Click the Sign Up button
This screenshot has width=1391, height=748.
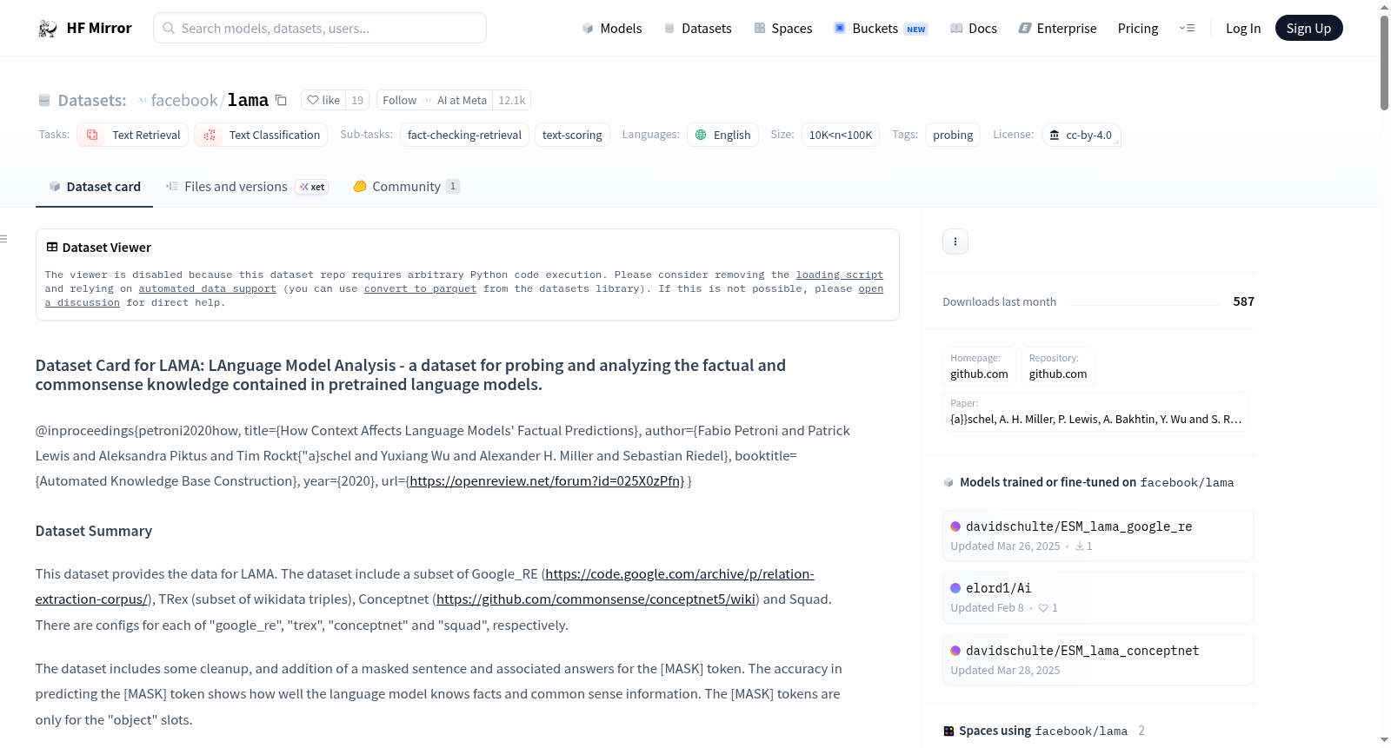point(1309,28)
